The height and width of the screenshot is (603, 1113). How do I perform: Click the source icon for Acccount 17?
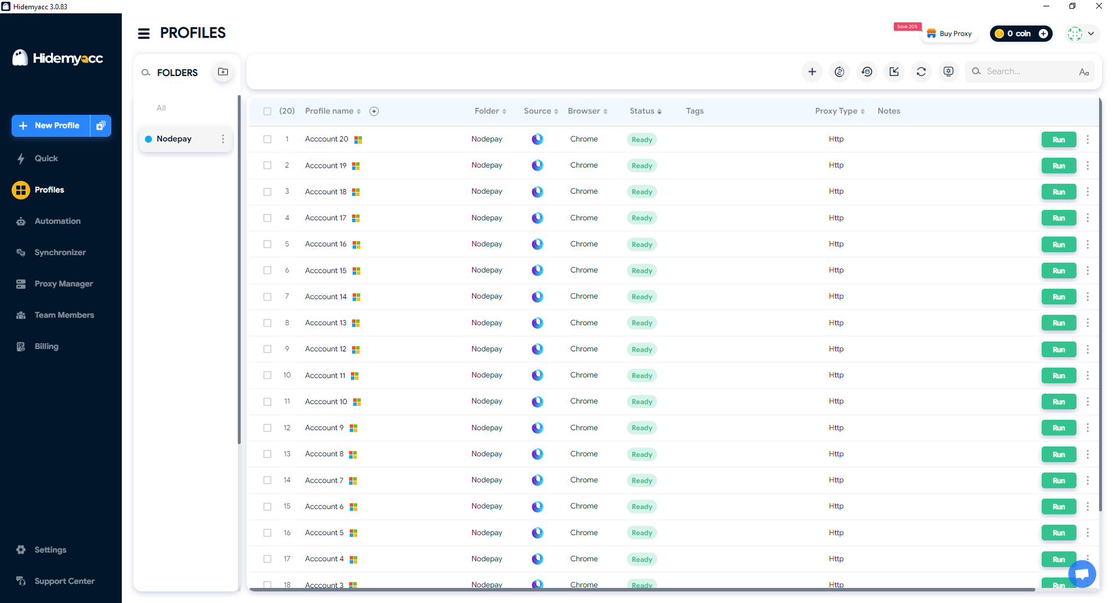[538, 218]
